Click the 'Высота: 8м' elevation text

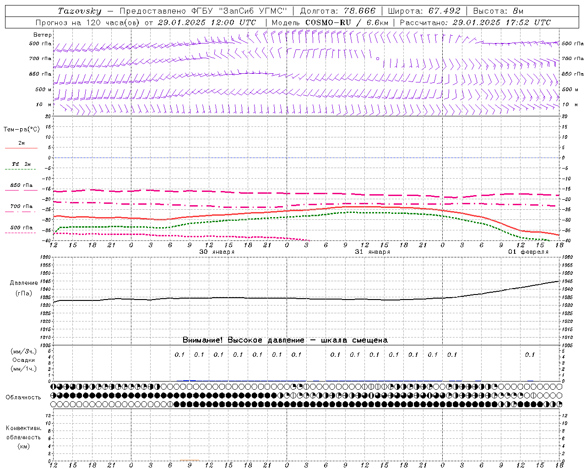pyautogui.click(x=498, y=11)
